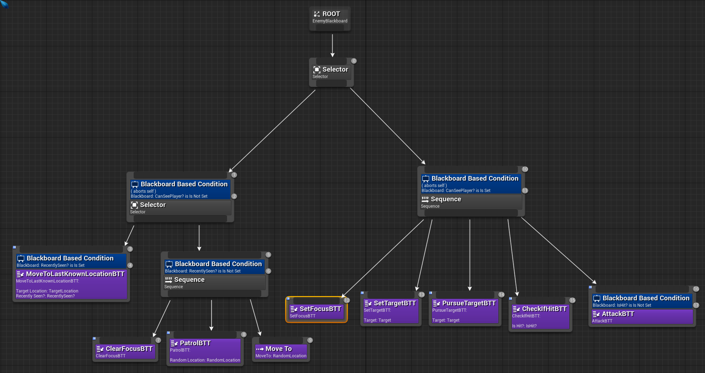The height and width of the screenshot is (373, 705).
Task: Click '(aborts self)' text on CanSeePlayer? Is Set decorator
Action: click(434, 186)
